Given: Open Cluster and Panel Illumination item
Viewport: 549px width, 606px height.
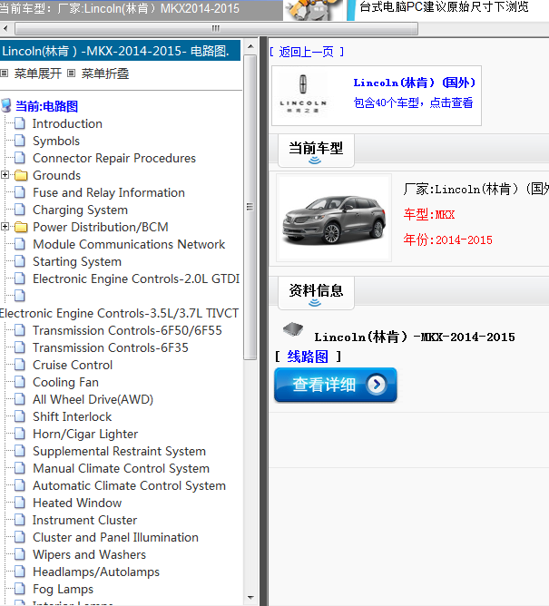Looking at the screenshot, I should click(x=115, y=537).
